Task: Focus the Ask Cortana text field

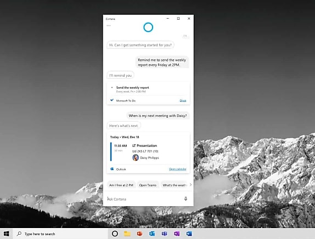Action: point(144,199)
